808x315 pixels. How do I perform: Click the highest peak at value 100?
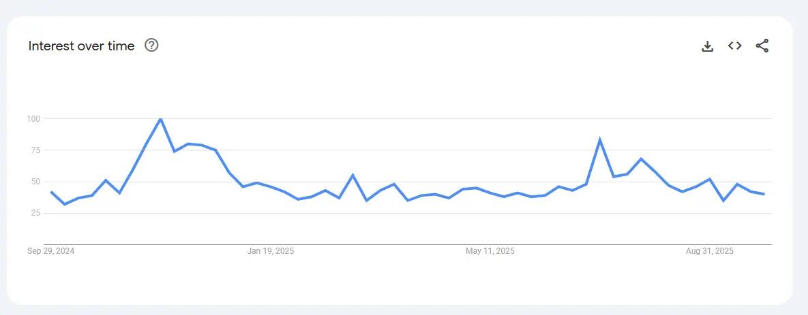pos(160,119)
